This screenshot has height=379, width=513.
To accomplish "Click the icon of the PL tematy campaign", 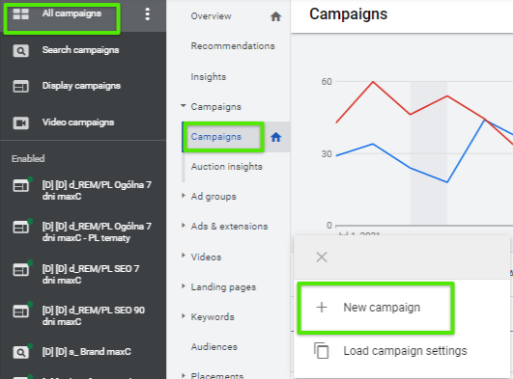I will tap(20, 227).
